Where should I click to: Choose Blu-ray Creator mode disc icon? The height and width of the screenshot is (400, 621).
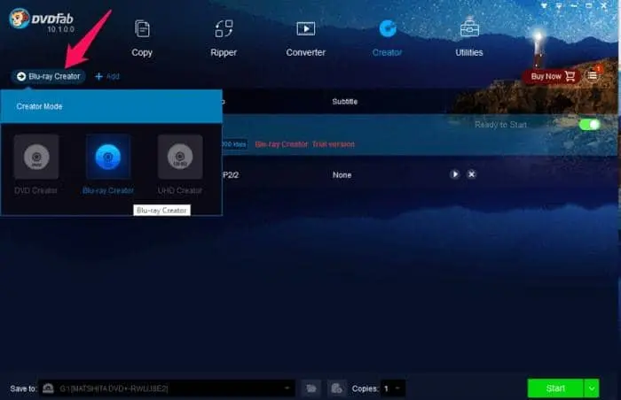click(108, 157)
